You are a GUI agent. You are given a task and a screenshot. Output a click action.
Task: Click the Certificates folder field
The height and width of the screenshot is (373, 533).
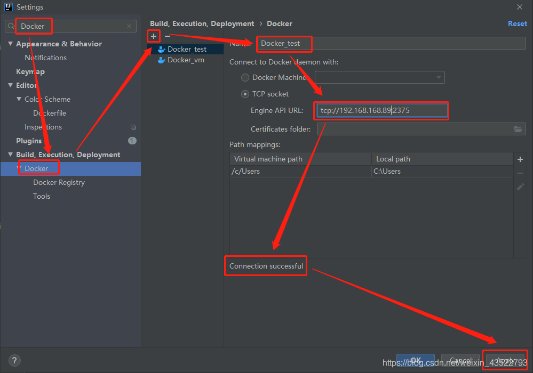pyautogui.click(x=421, y=129)
